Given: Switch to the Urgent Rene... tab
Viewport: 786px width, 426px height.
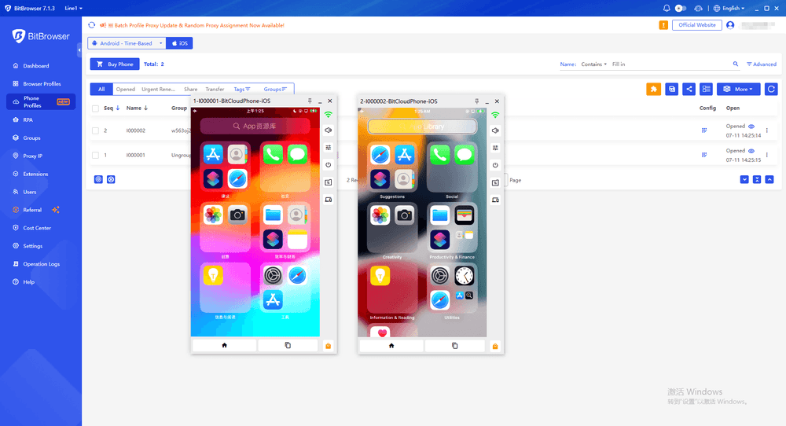Looking at the screenshot, I should coord(158,90).
